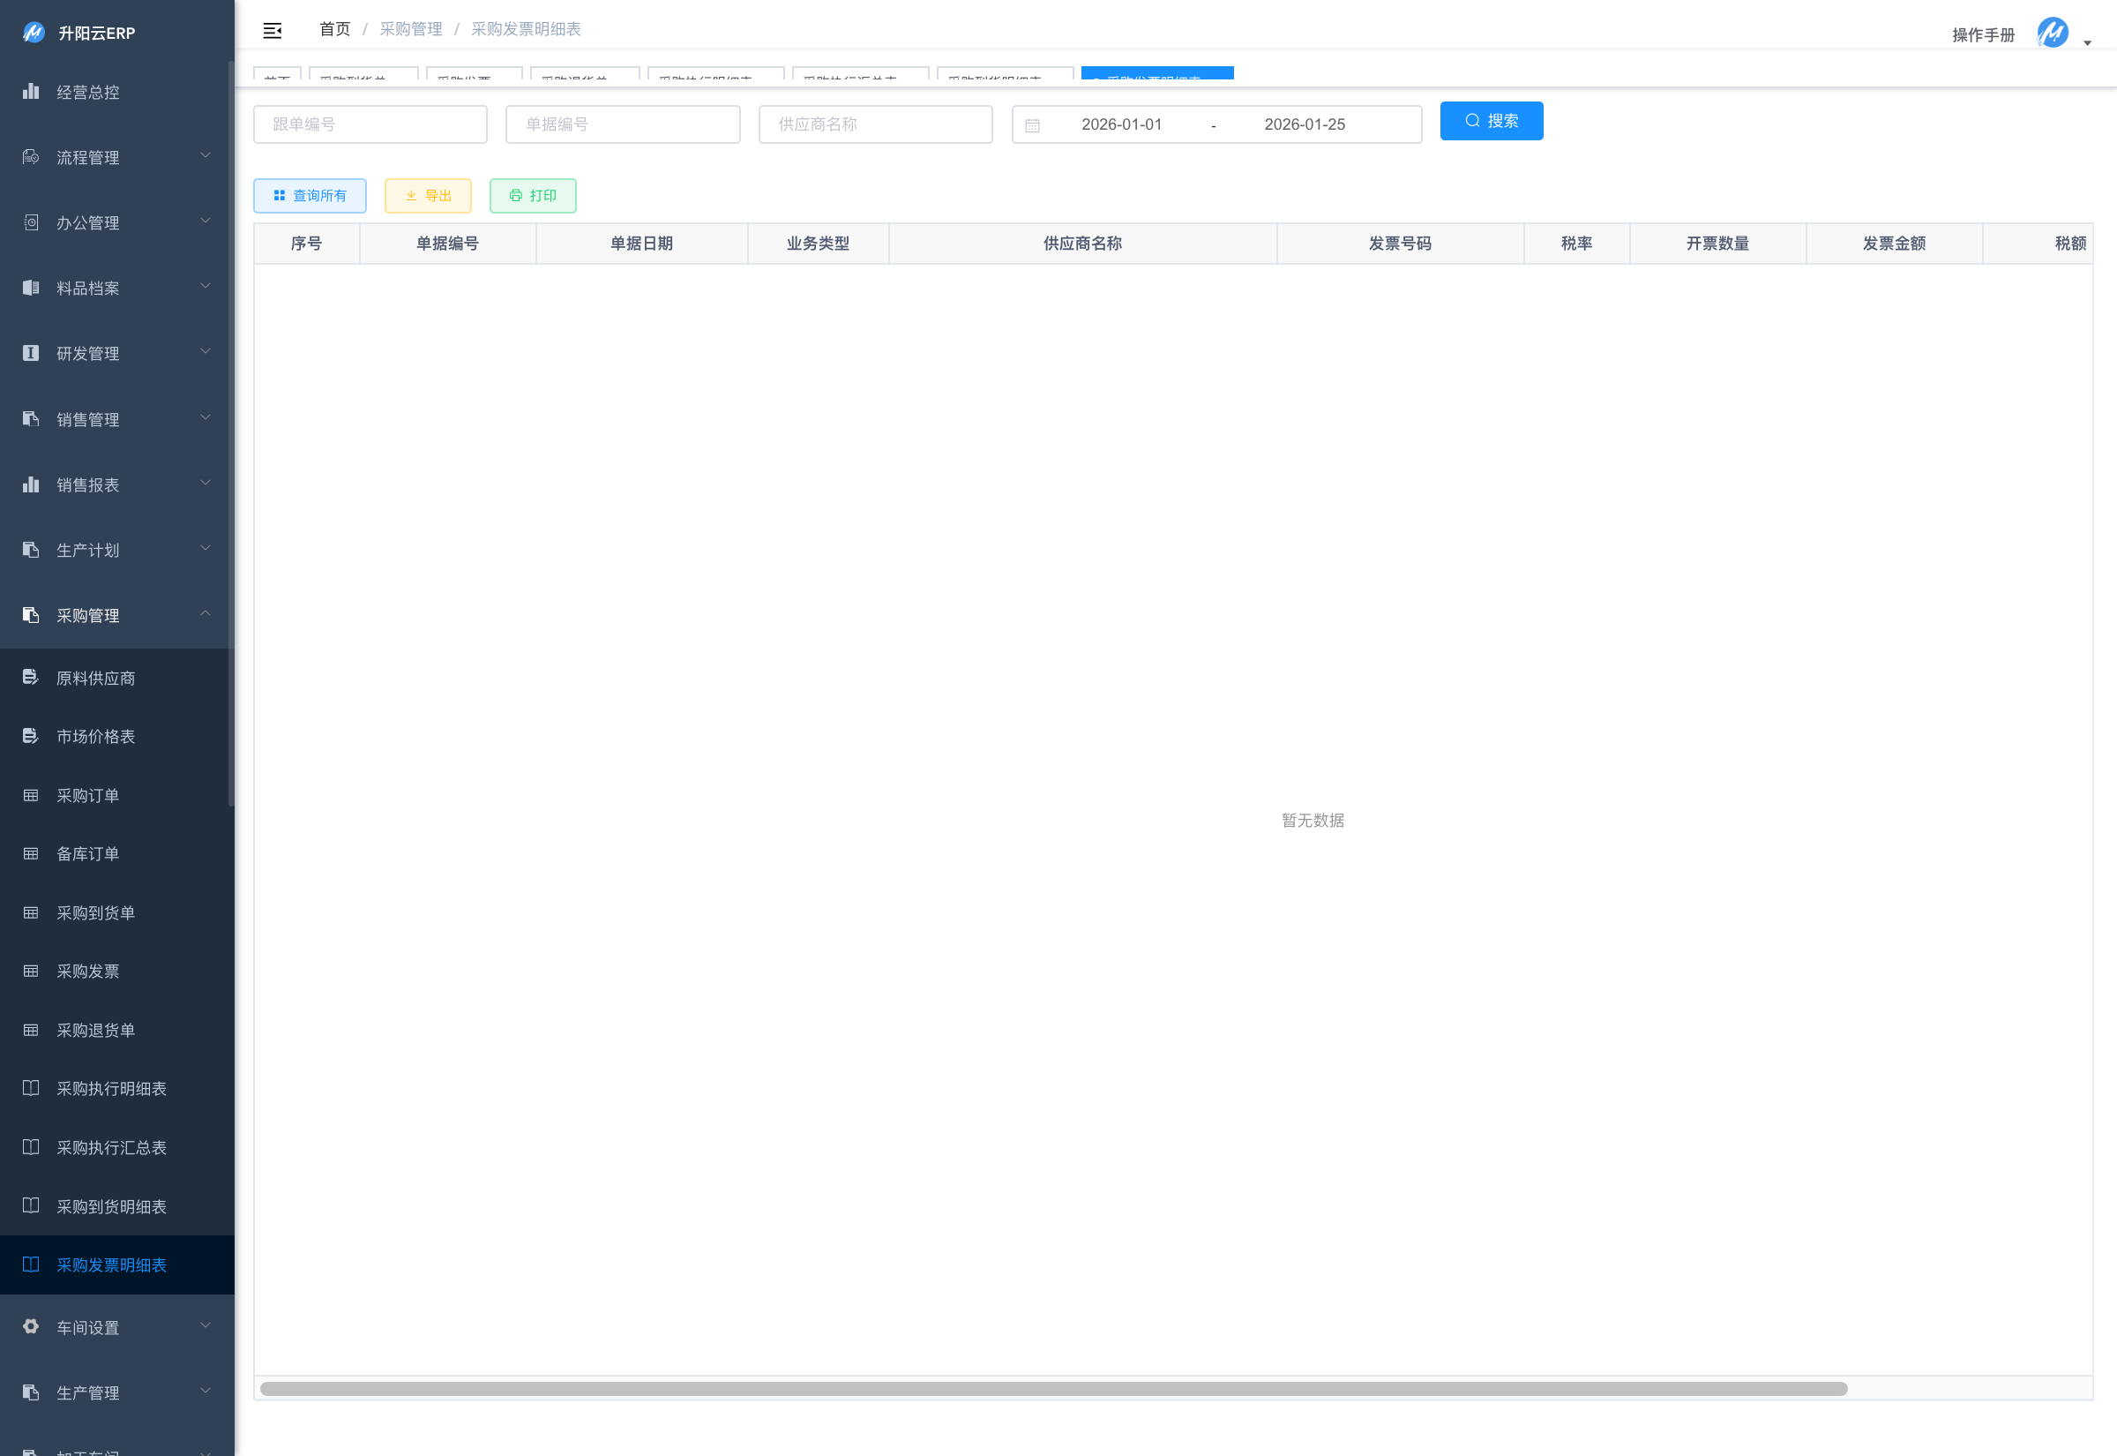Click the blue 搜索 button
Screen dimensions: 2117x1456
pos(1491,122)
